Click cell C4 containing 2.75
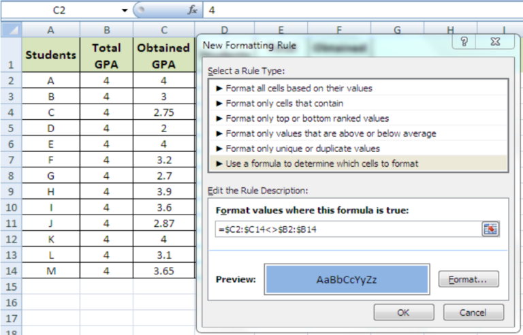Screen dimensions: 523x335 tap(163, 112)
